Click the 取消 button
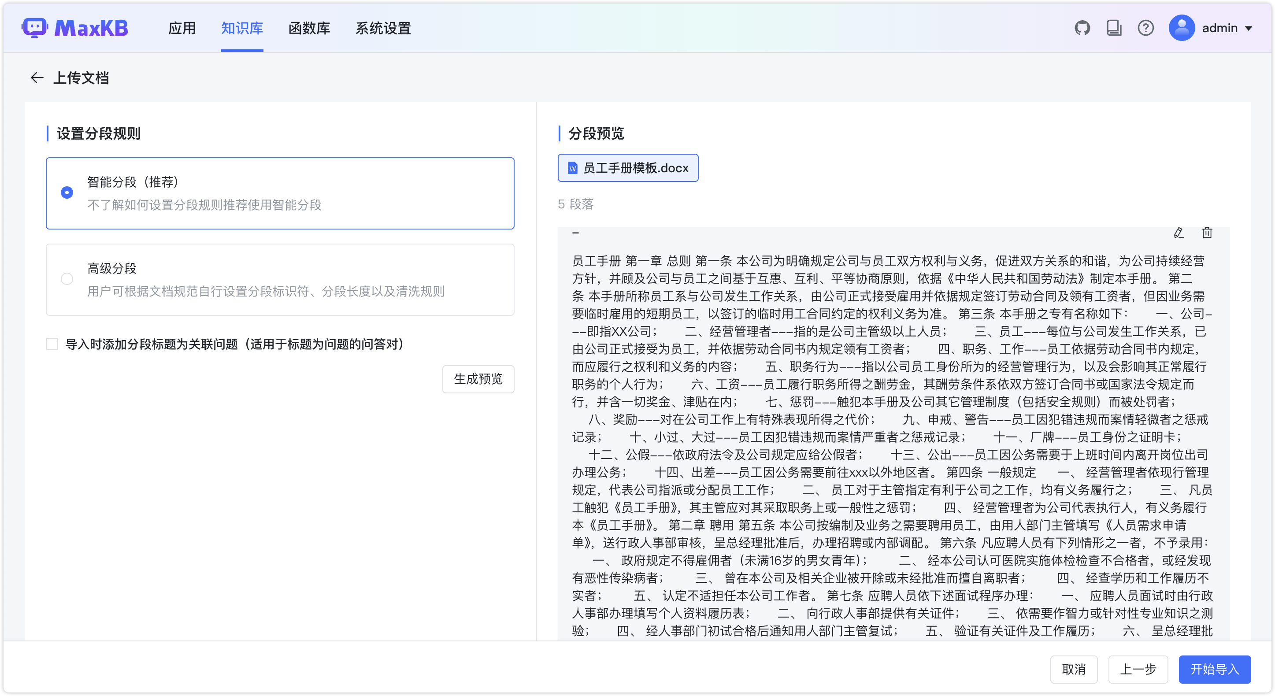The height and width of the screenshot is (696, 1275). click(1074, 669)
